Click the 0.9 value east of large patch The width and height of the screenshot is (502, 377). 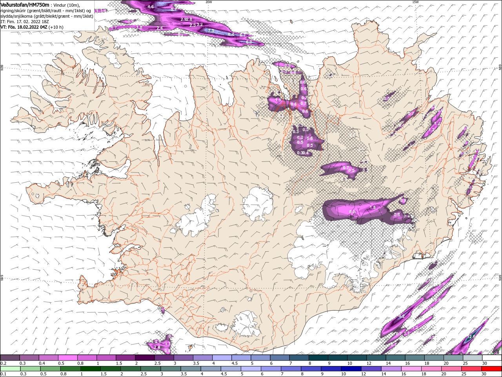[403, 201]
